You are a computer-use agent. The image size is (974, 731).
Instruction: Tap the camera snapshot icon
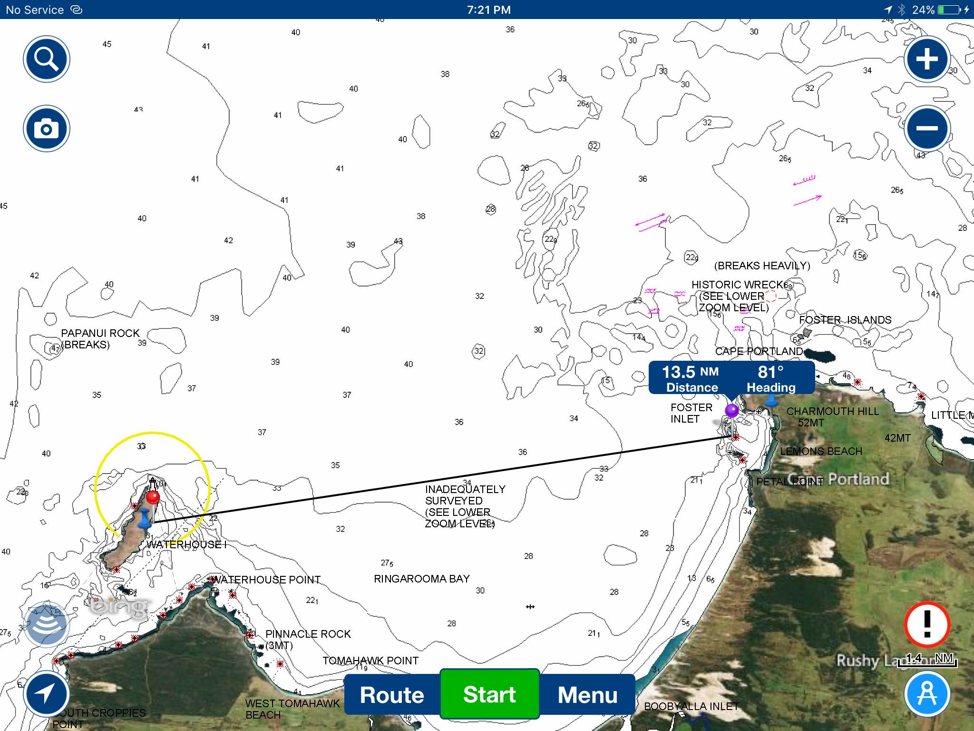point(47,128)
